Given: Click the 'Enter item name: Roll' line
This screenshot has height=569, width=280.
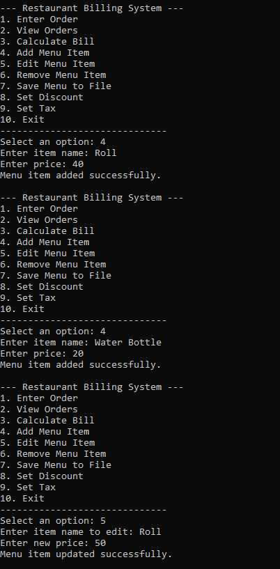Looking at the screenshot, I should click(59, 153).
